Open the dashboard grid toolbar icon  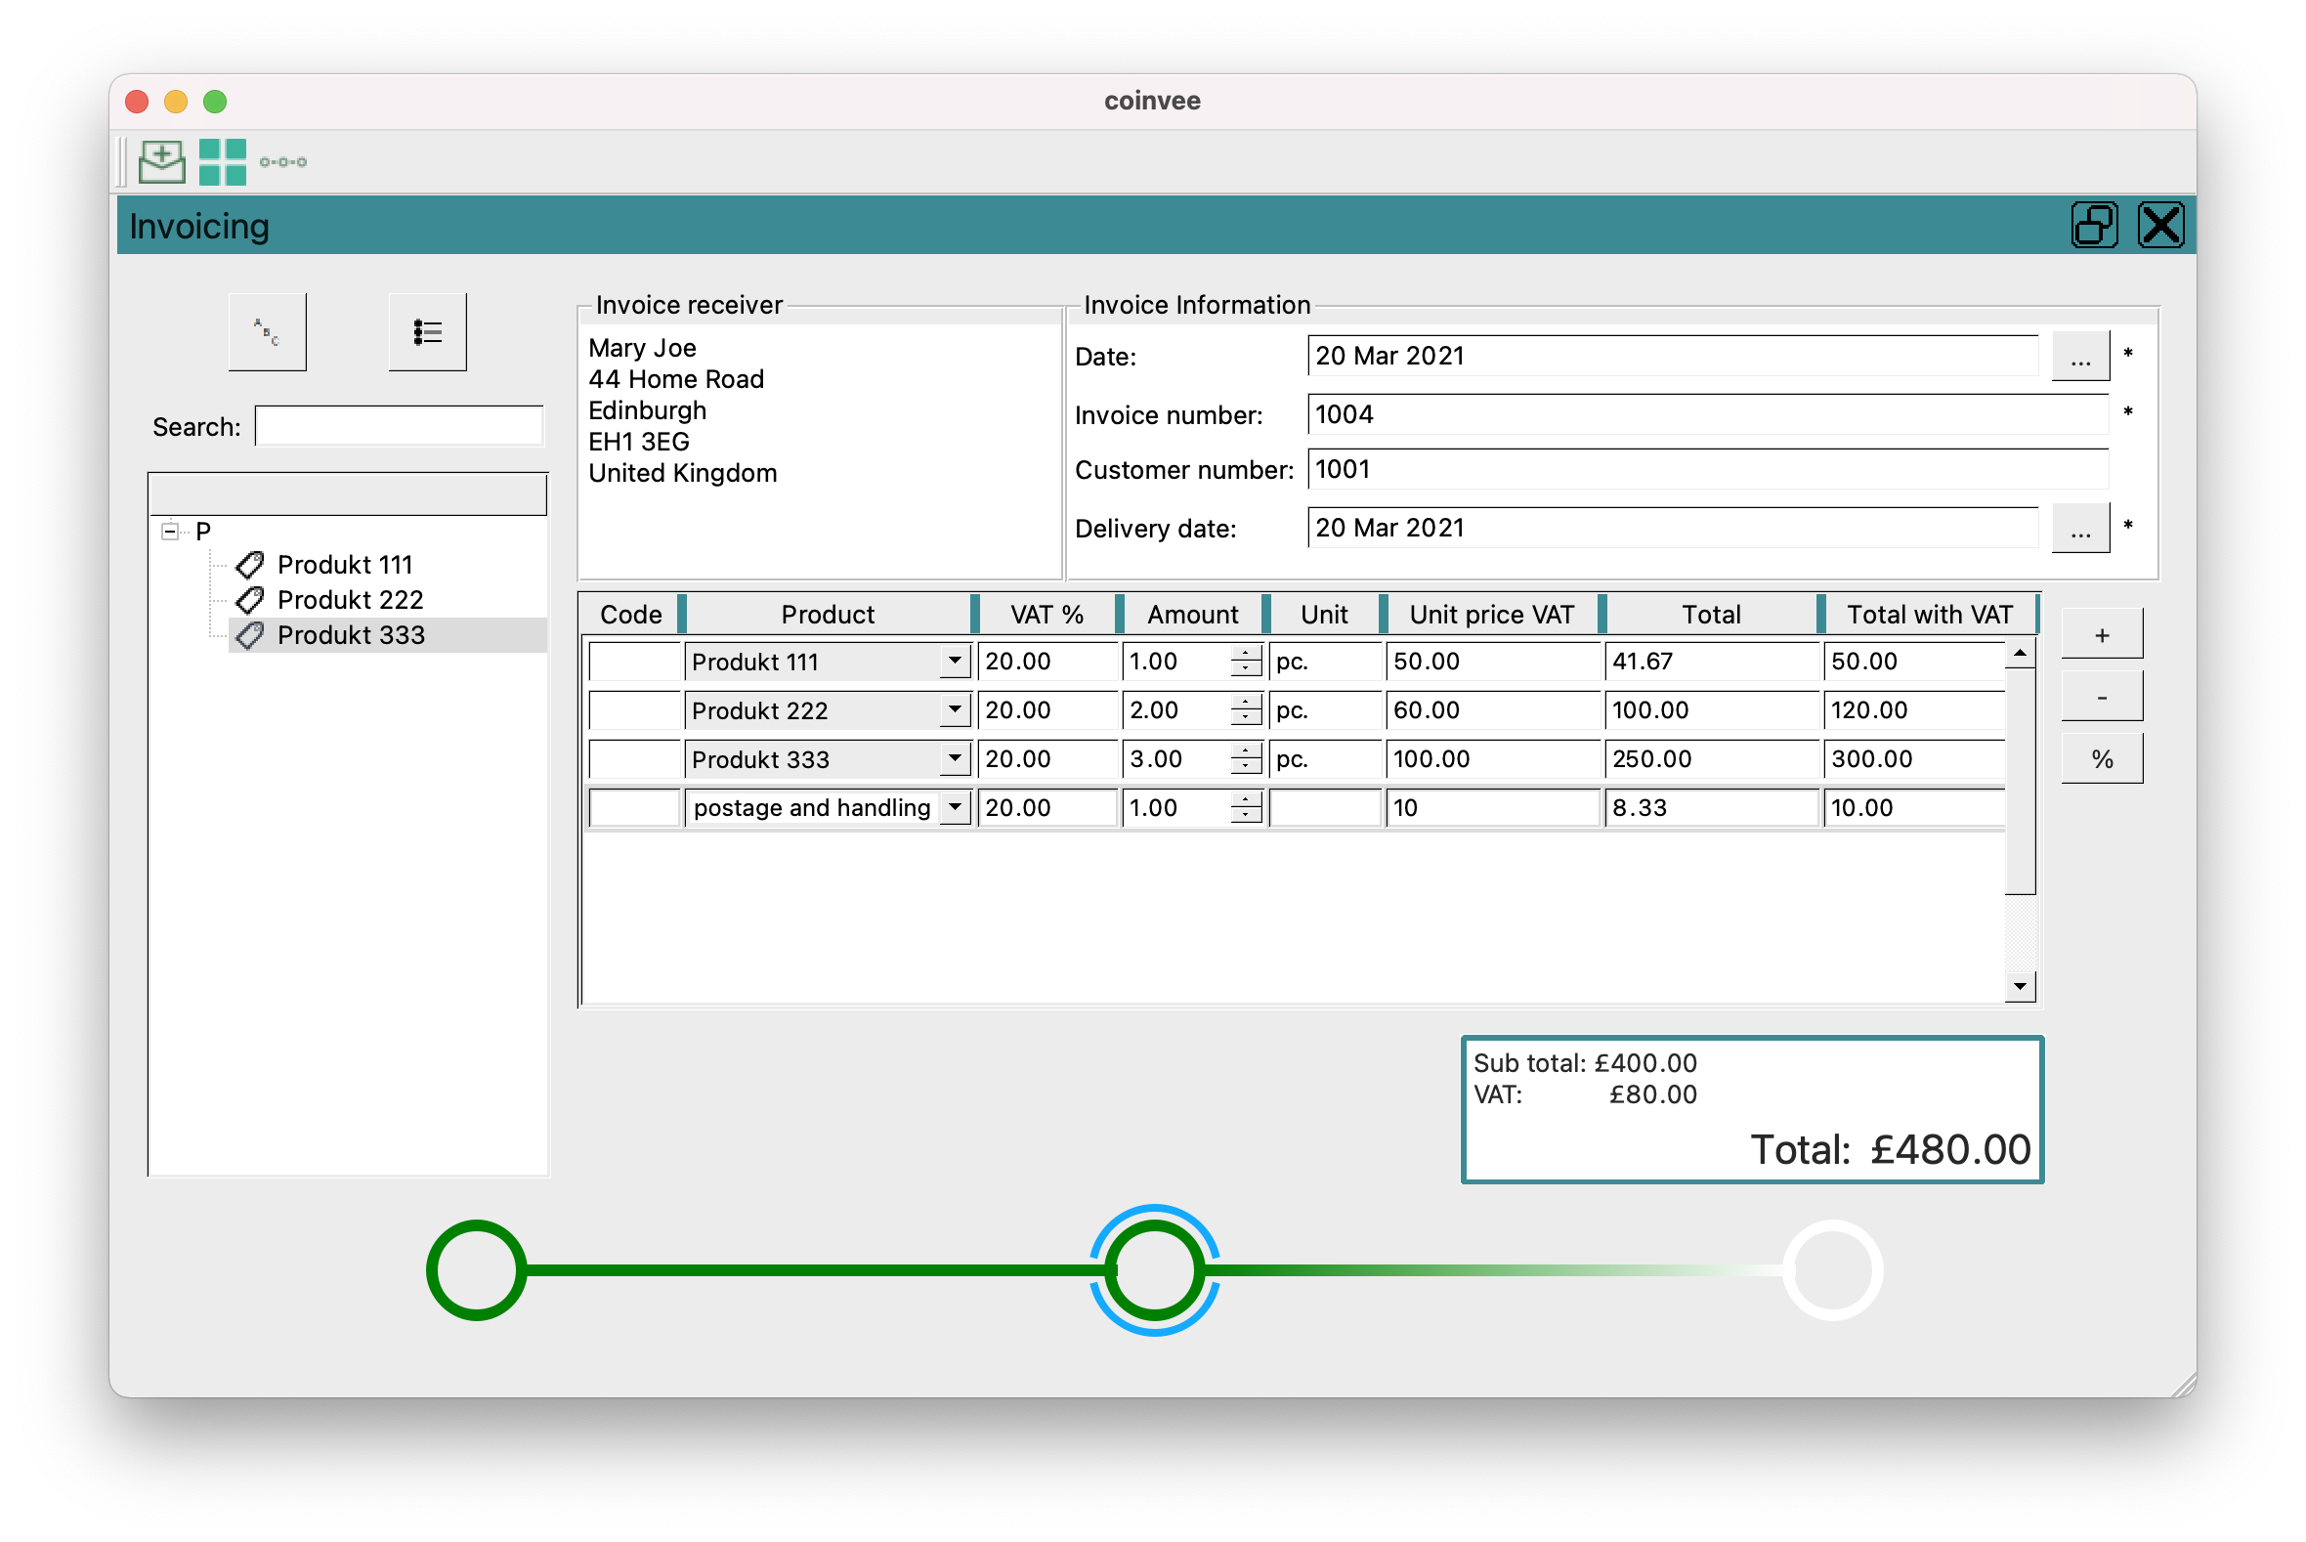[x=222, y=161]
